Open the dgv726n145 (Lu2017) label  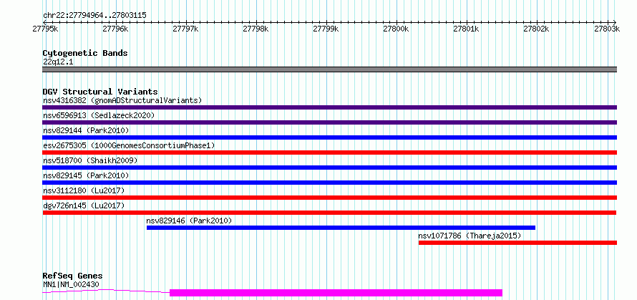(x=84, y=205)
